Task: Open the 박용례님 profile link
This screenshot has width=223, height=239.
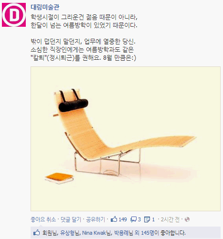Action: (124, 233)
